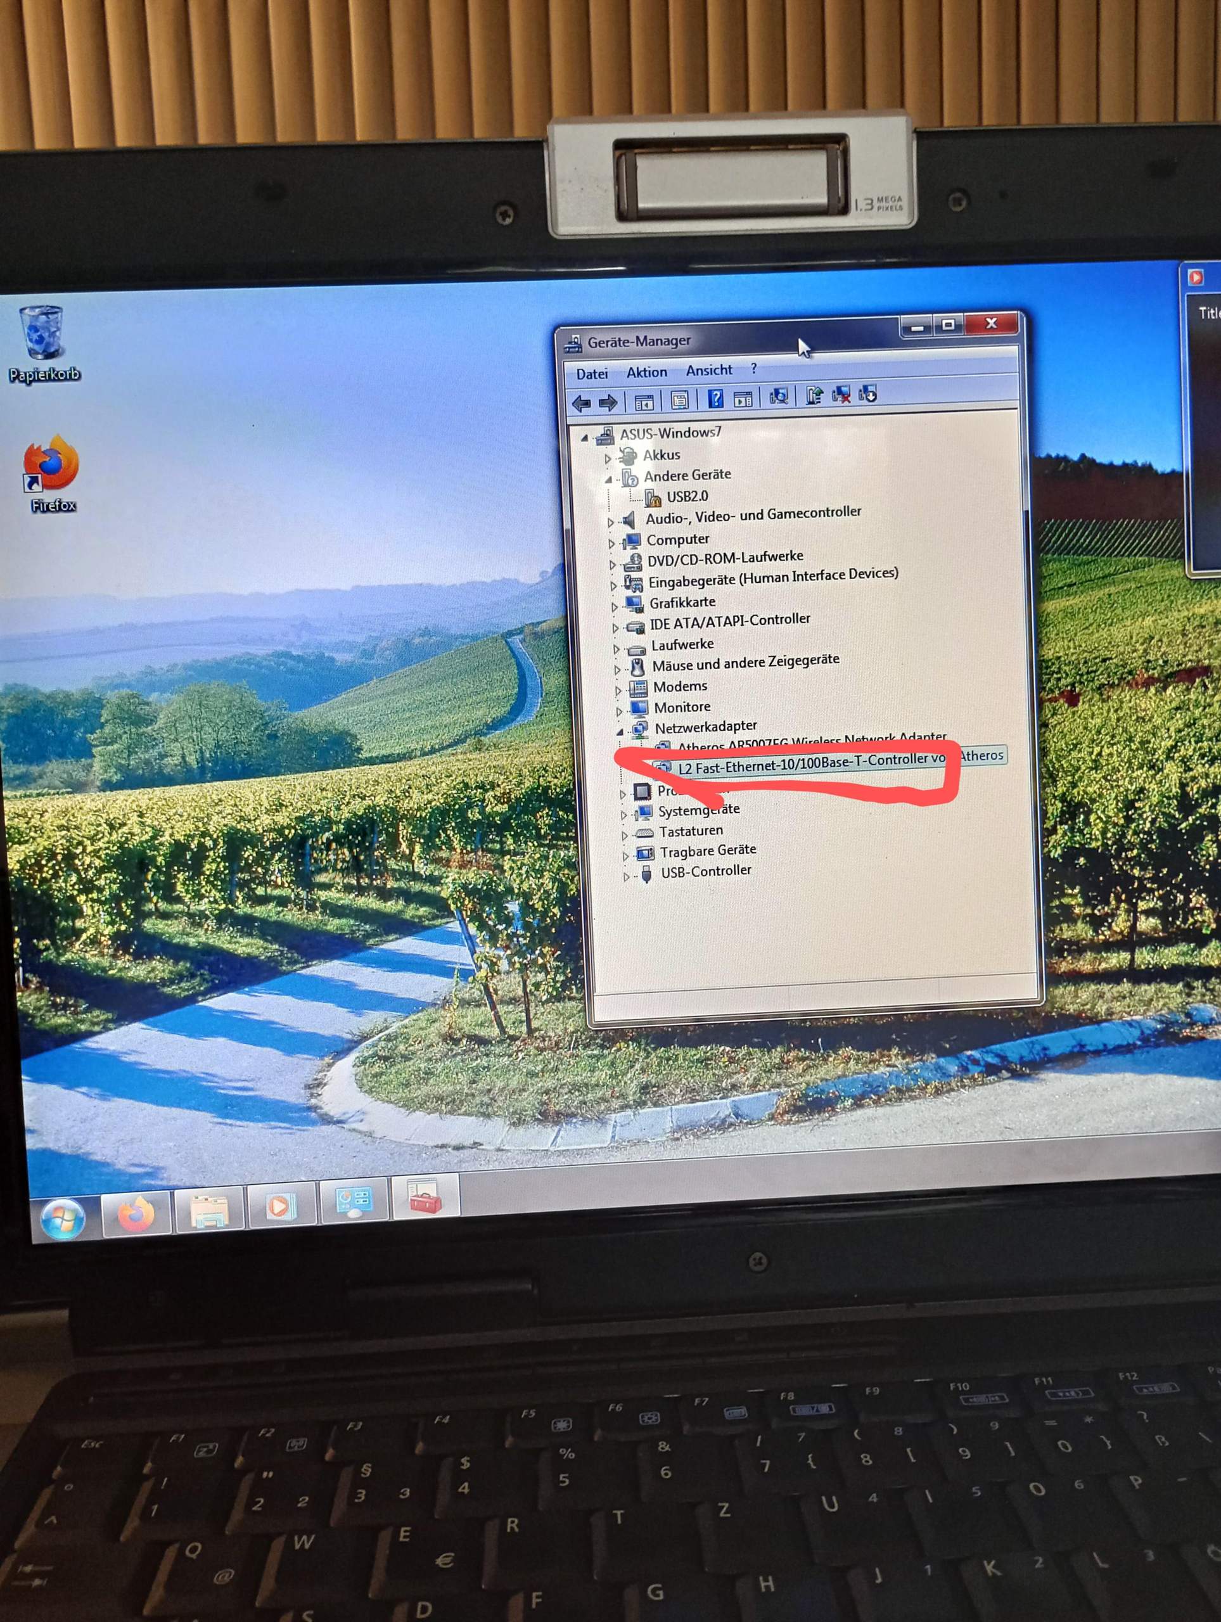Click the back arrow in toolbar
1221x1622 pixels.
(582, 404)
